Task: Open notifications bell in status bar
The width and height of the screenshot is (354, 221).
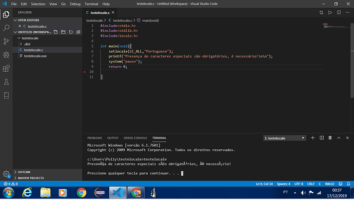Action: pos(348,184)
